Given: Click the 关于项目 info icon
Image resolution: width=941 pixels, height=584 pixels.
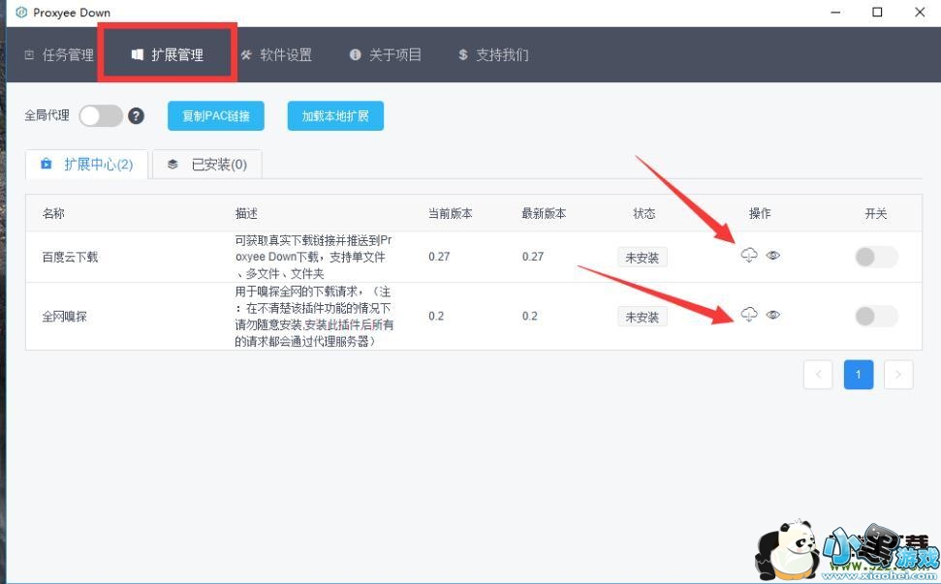Looking at the screenshot, I should click(x=356, y=54).
